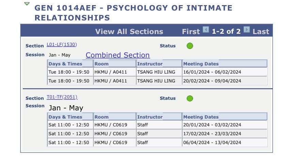Click Instructor header in L01-LF table
This screenshot has width=282, height=156.
150,64
